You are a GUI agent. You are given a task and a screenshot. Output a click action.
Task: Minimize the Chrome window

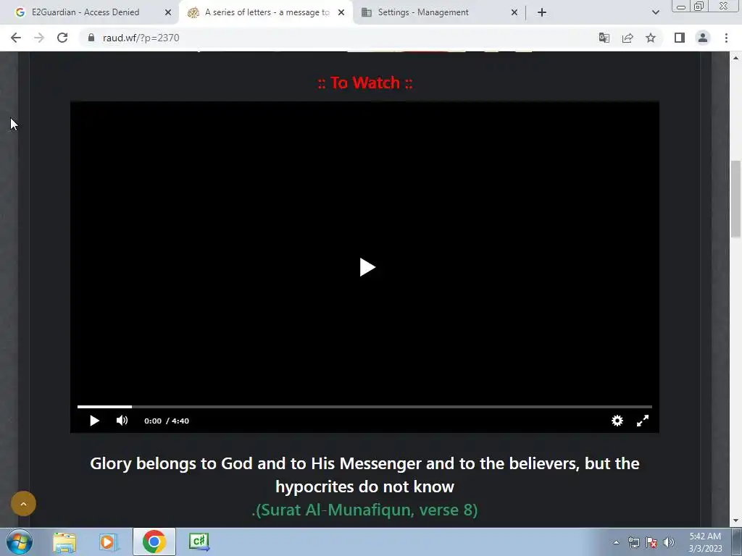click(681, 7)
